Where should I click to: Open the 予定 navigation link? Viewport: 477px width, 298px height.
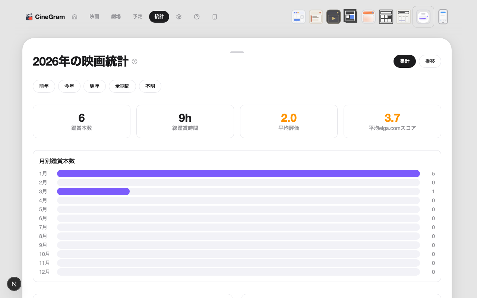pyautogui.click(x=138, y=17)
